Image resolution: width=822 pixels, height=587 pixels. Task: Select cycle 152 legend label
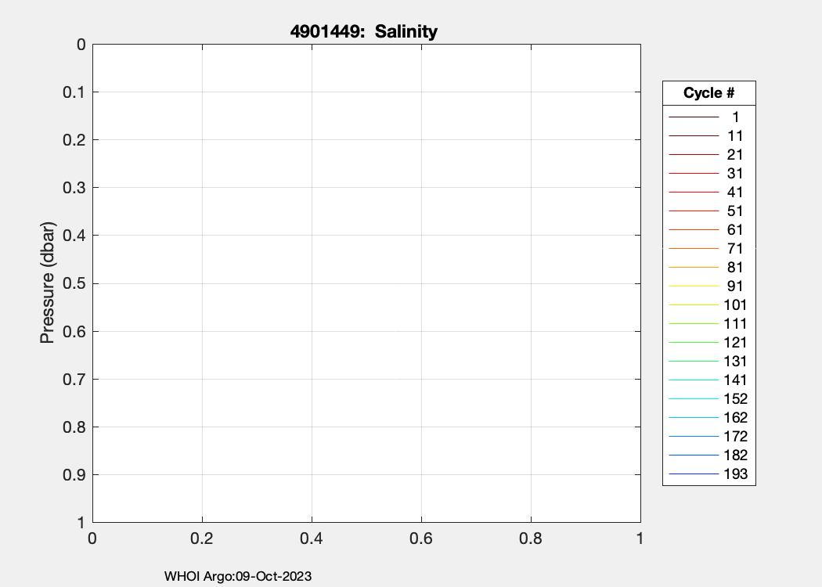735,399
